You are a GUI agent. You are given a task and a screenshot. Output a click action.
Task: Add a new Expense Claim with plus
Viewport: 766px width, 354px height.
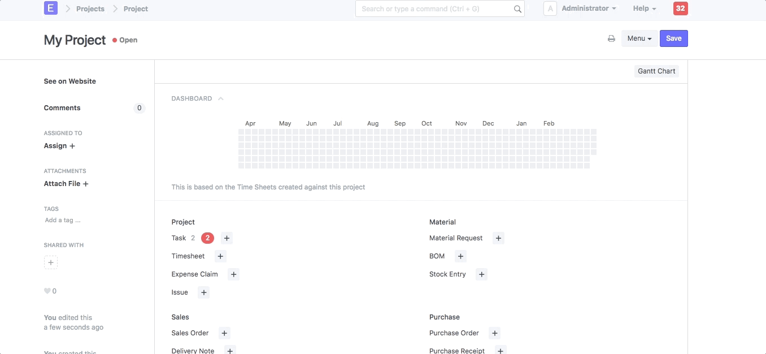(x=233, y=274)
